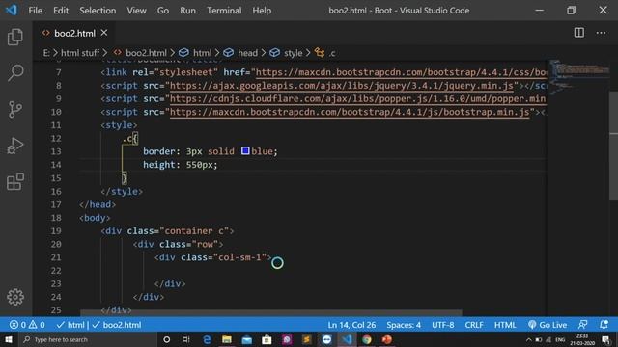Open the Mail app from the taskbar
The height and width of the screenshot is (347, 618).
point(247,339)
